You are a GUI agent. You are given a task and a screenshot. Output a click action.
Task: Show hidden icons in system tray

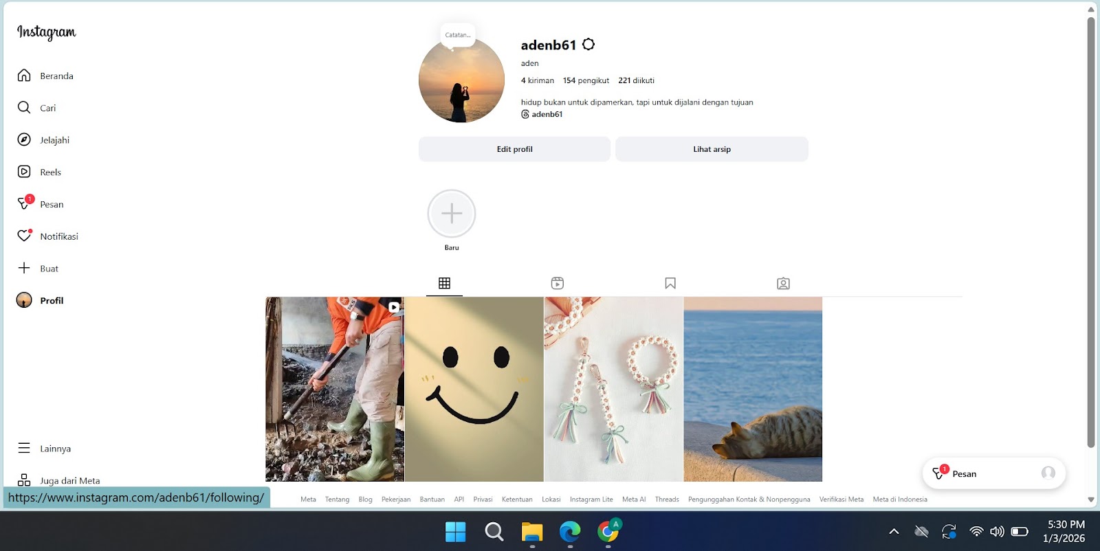pyautogui.click(x=894, y=531)
